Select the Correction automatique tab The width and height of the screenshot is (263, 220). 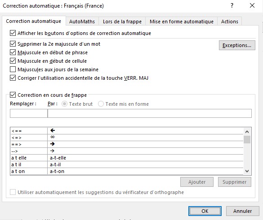[34, 21]
